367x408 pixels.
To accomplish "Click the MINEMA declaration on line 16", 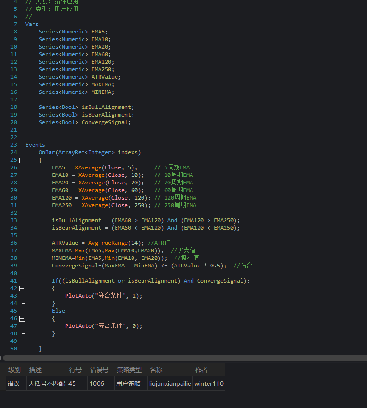I will pyautogui.click(x=101, y=92).
